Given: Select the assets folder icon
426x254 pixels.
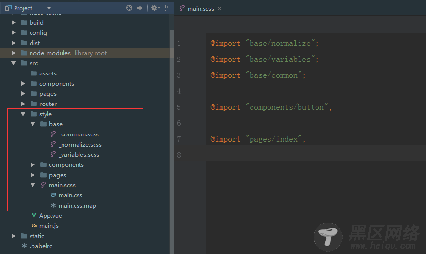Looking at the screenshot, I should [x=34, y=73].
